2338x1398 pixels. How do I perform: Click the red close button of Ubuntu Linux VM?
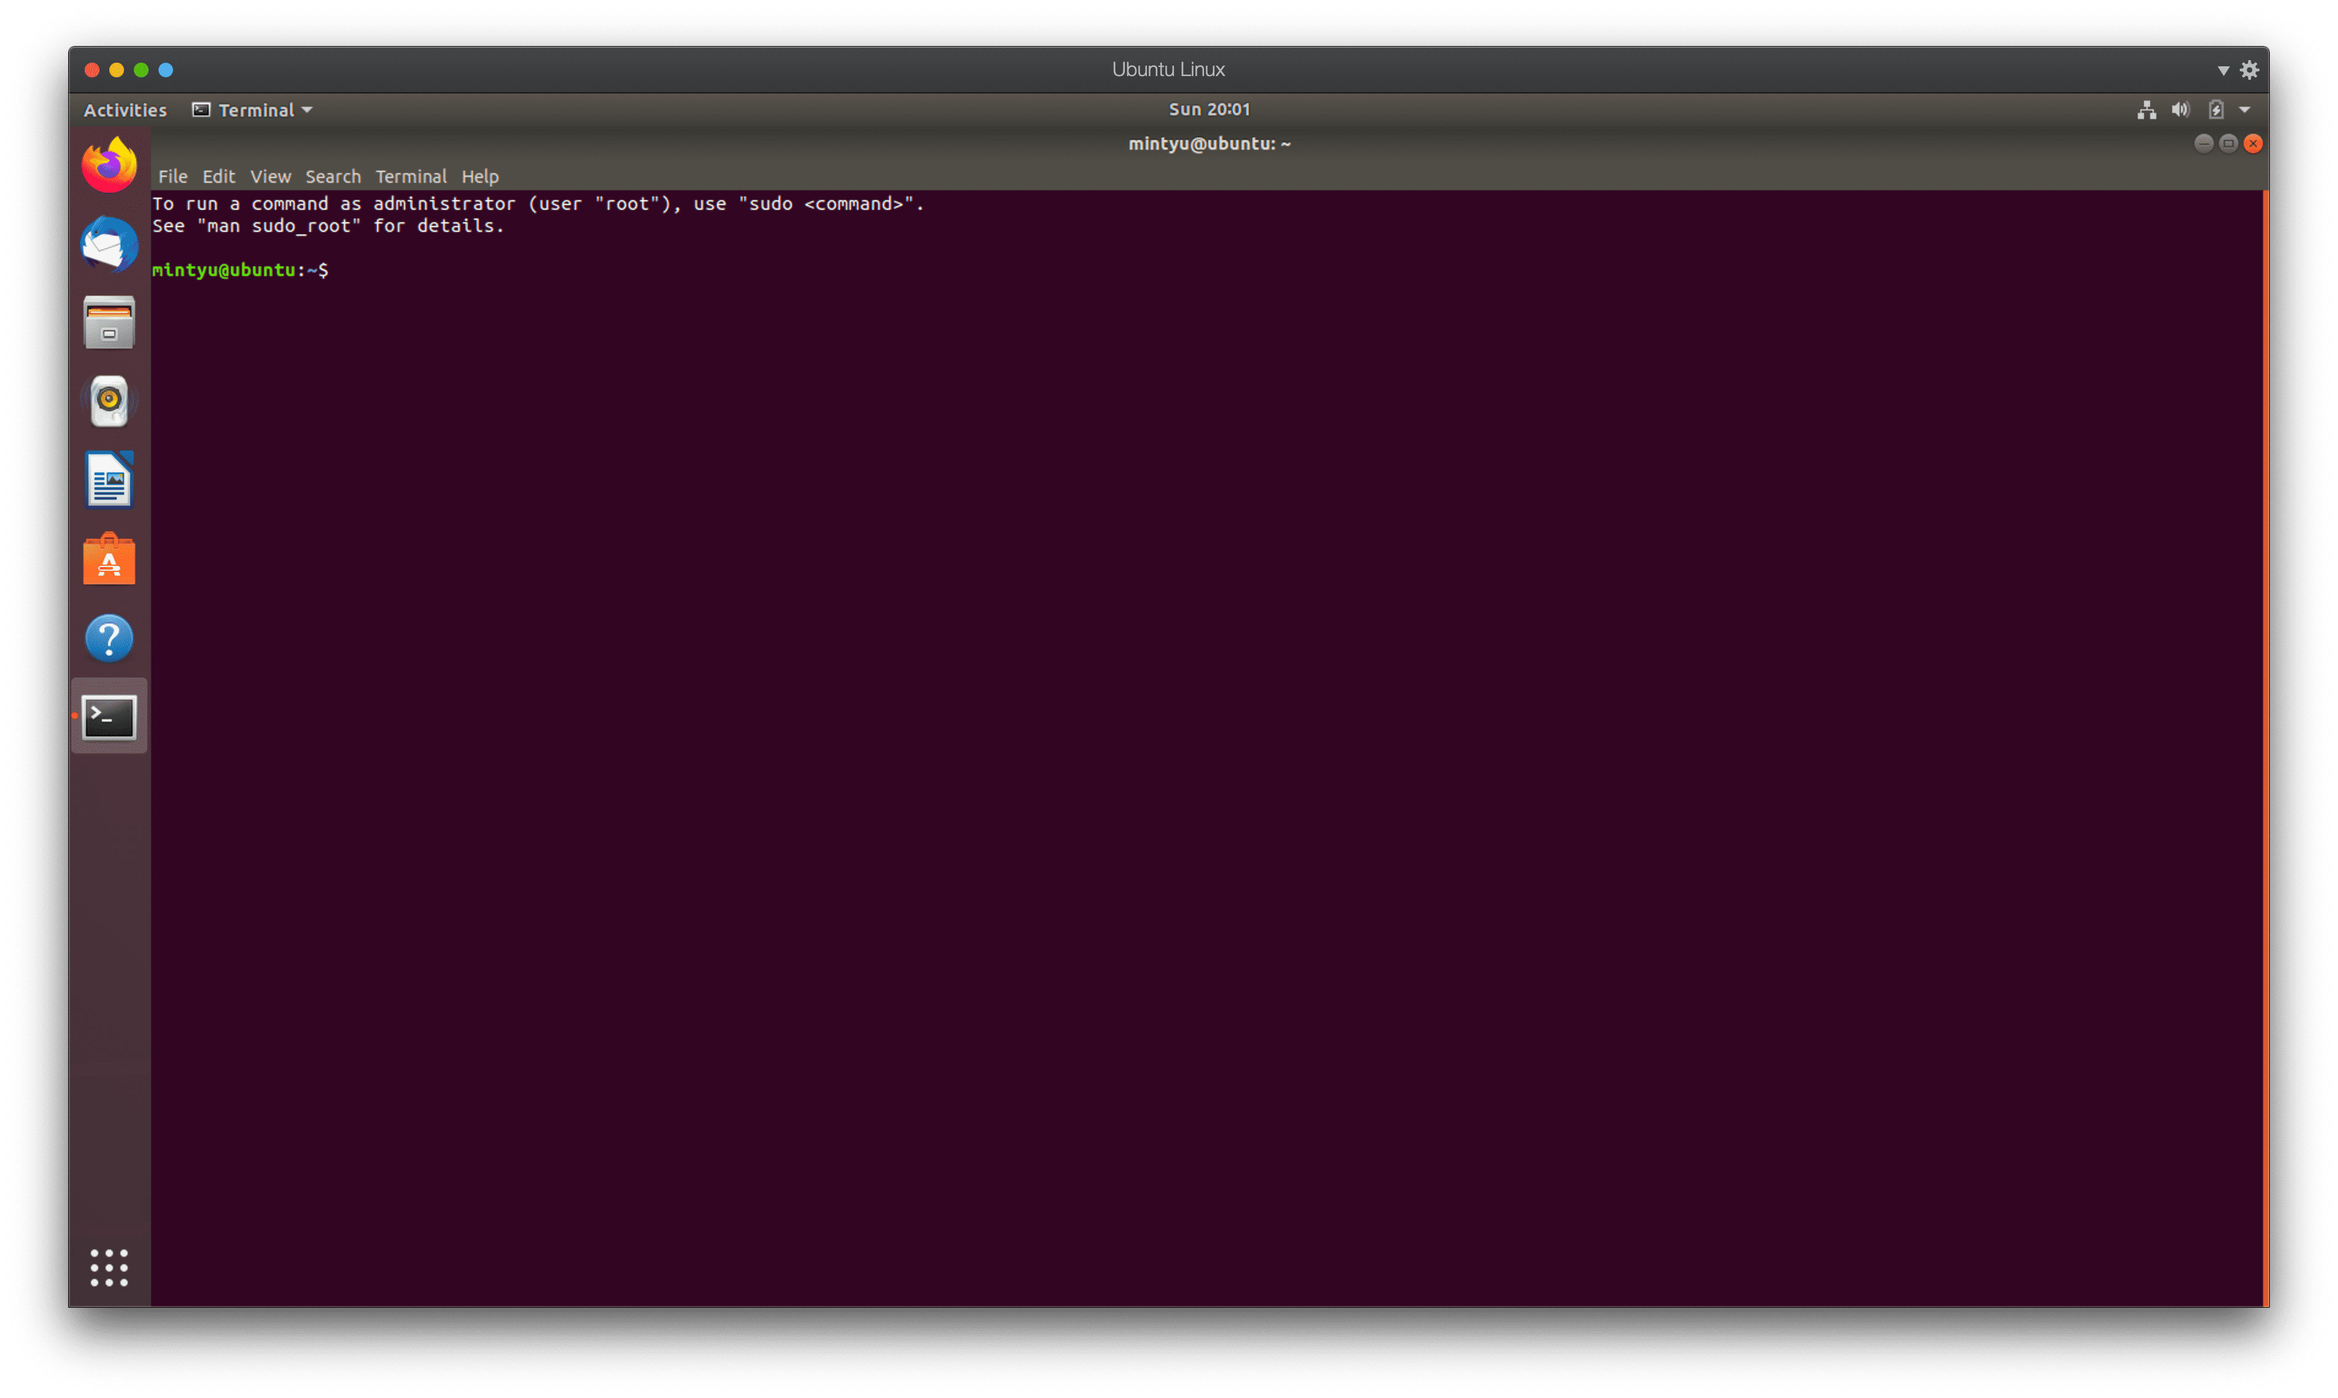[x=91, y=70]
